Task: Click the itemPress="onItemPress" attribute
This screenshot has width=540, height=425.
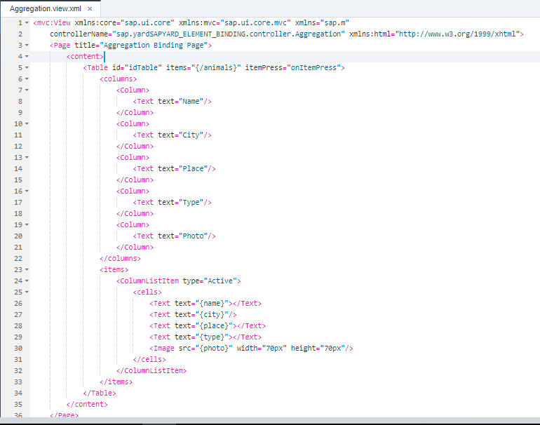Action: [292, 68]
